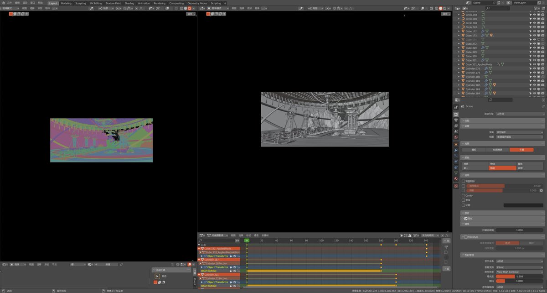Click the dope sheet filter funnel icon
Image resolution: width=547 pixels, height=293 pixels.
(415, 235)
